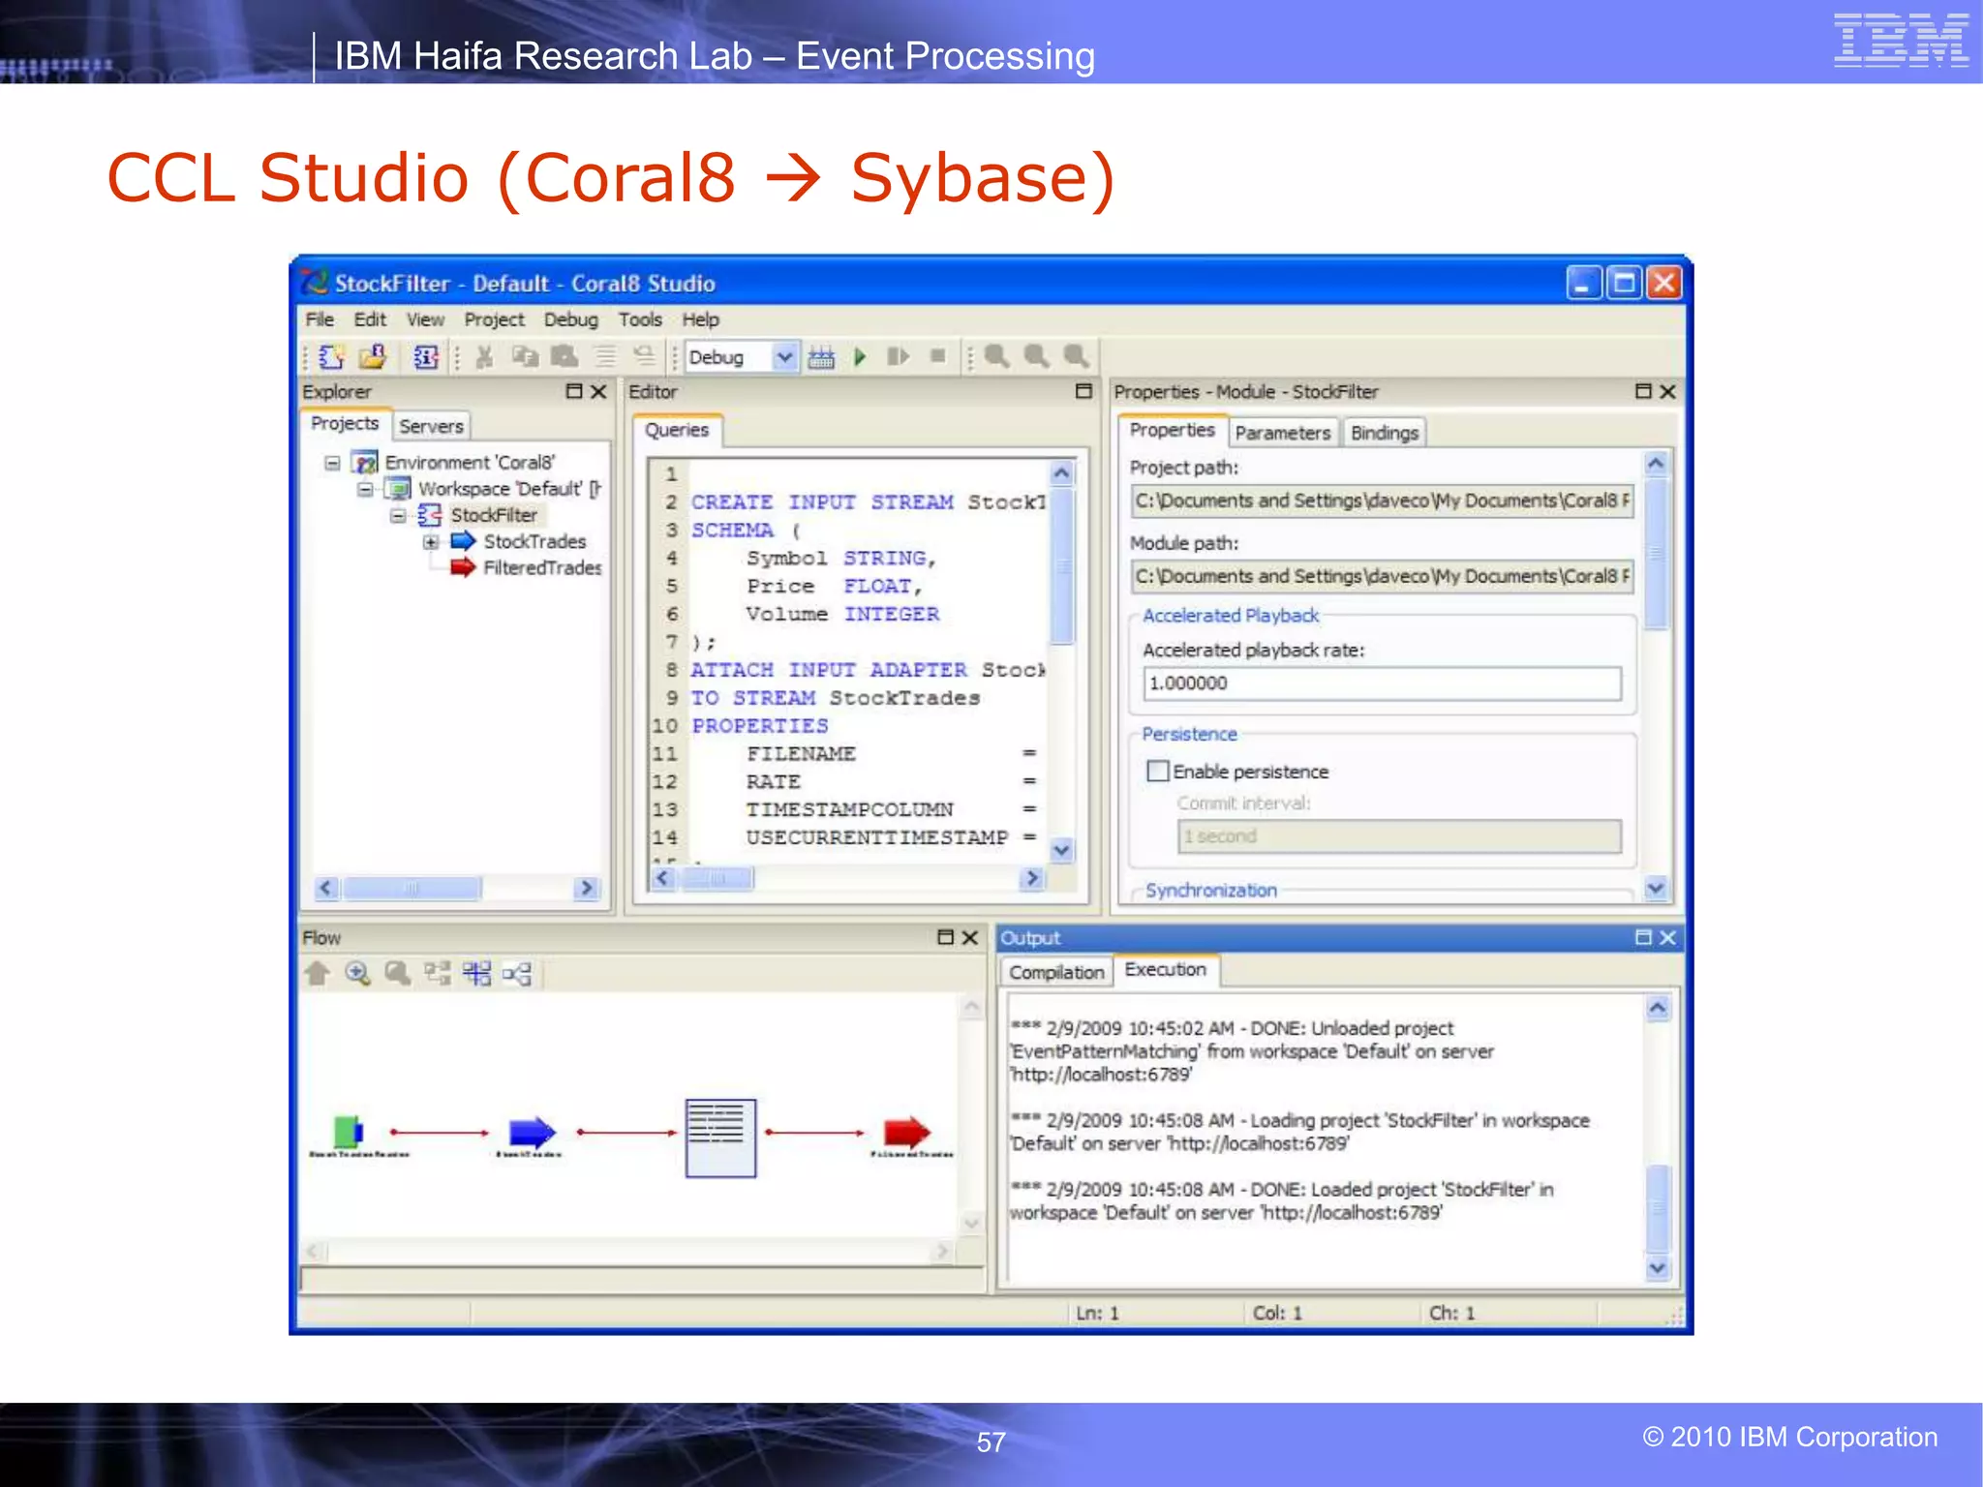This screenshot has height=1487, width=1983.
Task: Close the Properties panel
Action: [1667, 391]
